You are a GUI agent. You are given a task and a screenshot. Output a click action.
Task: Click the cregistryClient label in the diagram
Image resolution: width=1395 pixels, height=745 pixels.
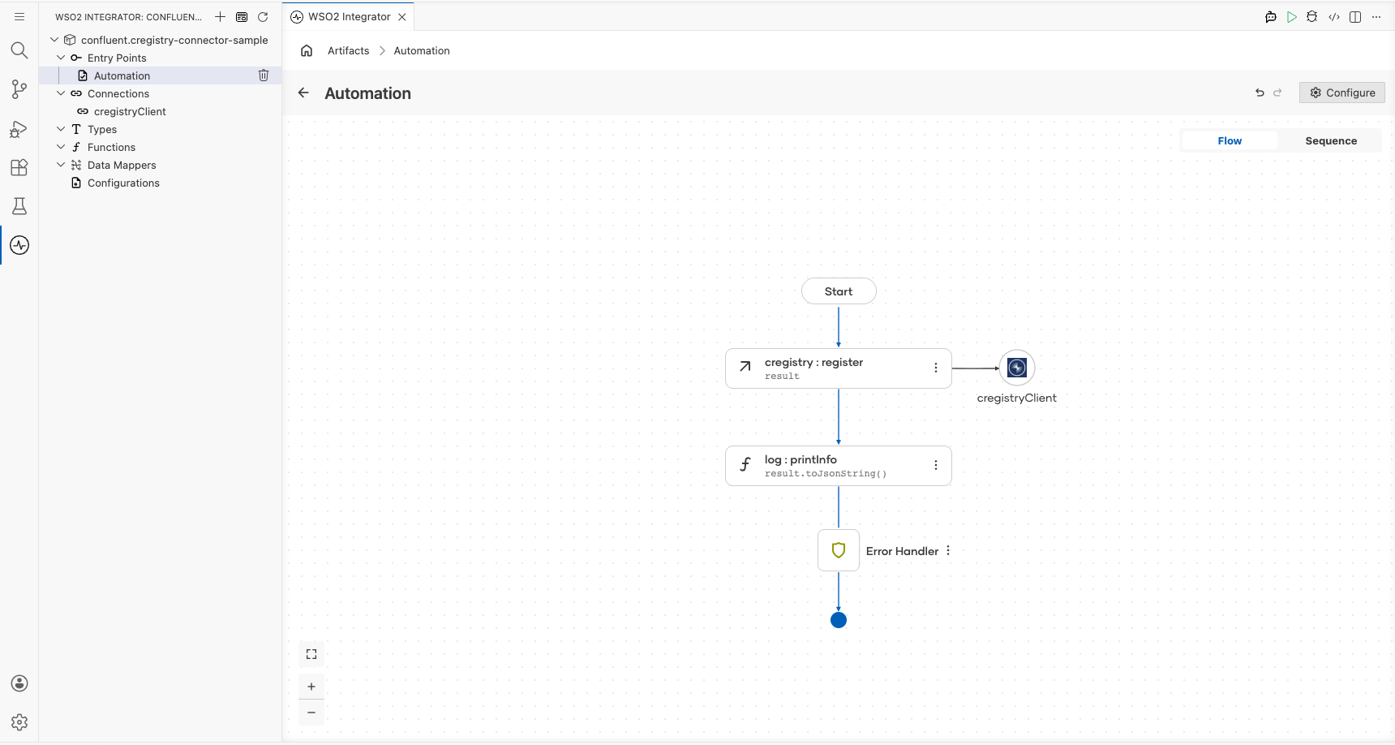[1017, 398]
